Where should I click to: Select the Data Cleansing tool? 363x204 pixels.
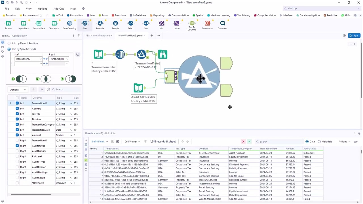69,25
